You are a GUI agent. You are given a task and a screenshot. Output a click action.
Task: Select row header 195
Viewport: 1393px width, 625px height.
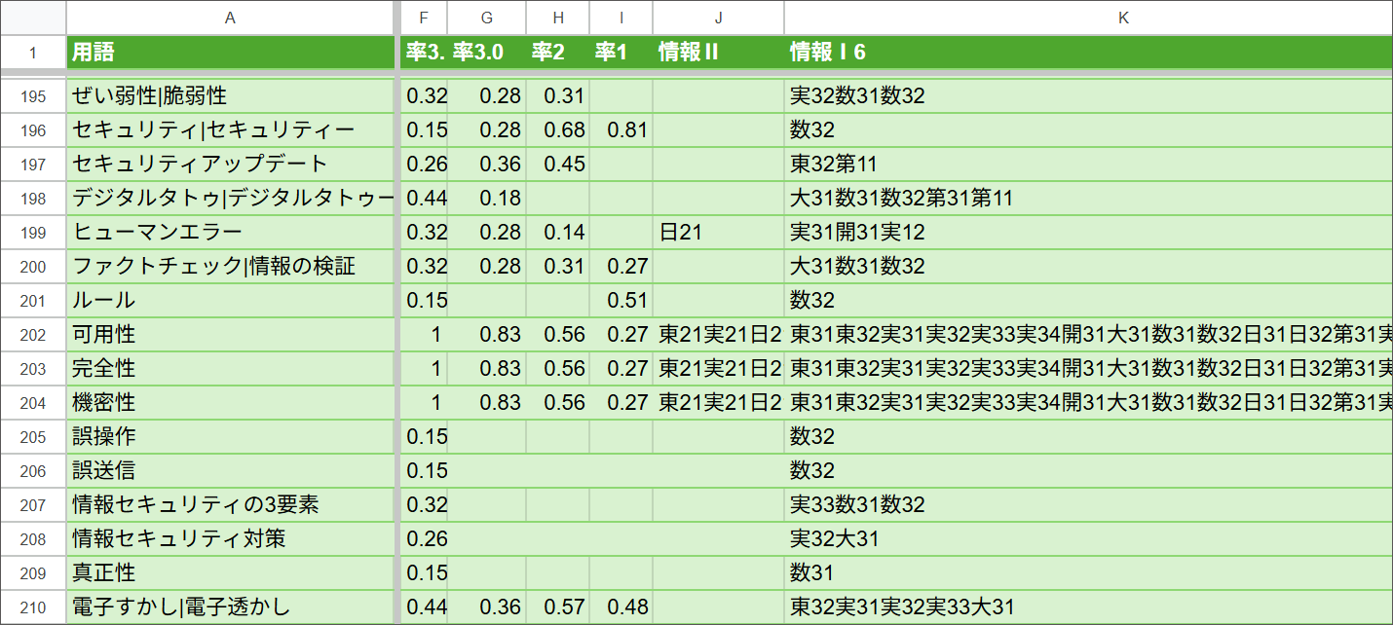[x=33, y=95]
